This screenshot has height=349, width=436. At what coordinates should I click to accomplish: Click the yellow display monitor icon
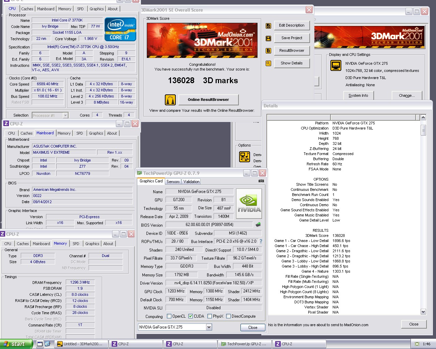pos(336,65)
